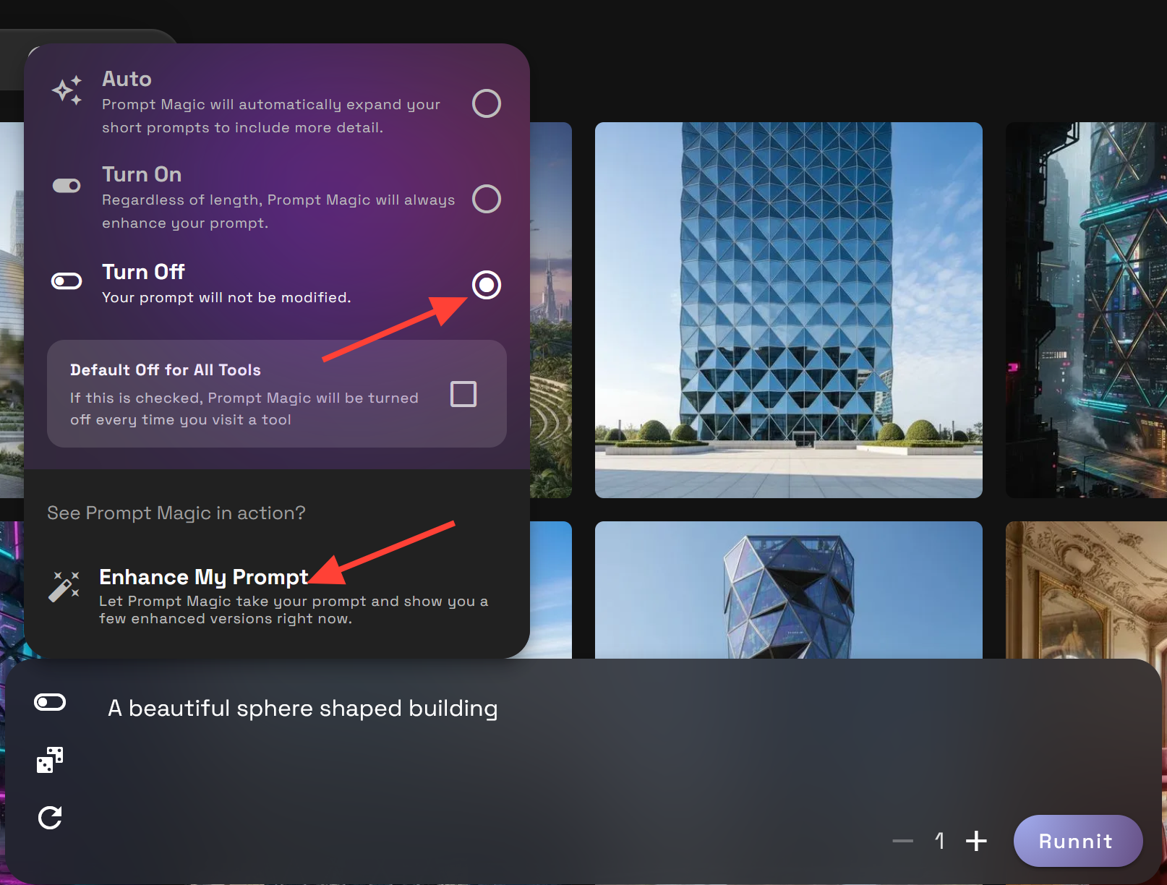This screenshot has height=885, width=1167.
Task: Open the geometric glass sculpture building image
Action: [x=788, y=589]
